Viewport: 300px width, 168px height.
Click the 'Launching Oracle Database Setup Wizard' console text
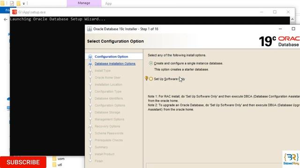tap(58, 19)
